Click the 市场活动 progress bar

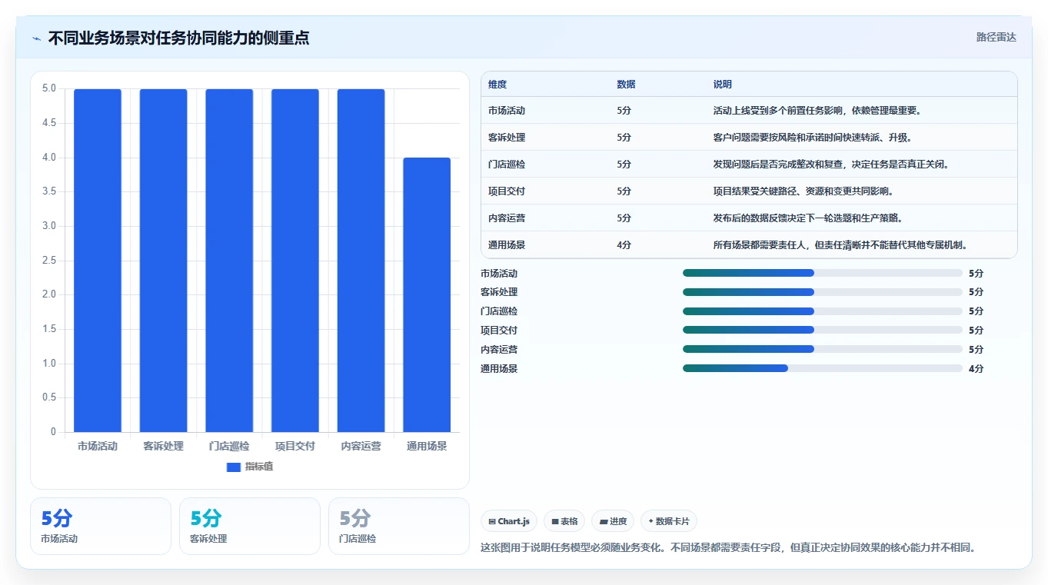823,273
